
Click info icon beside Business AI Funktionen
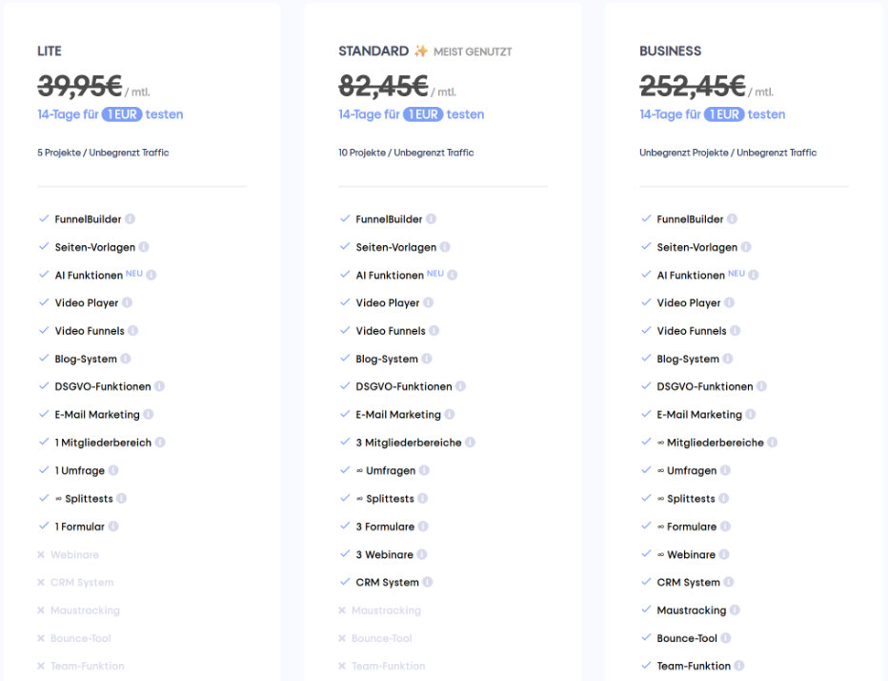754,275
